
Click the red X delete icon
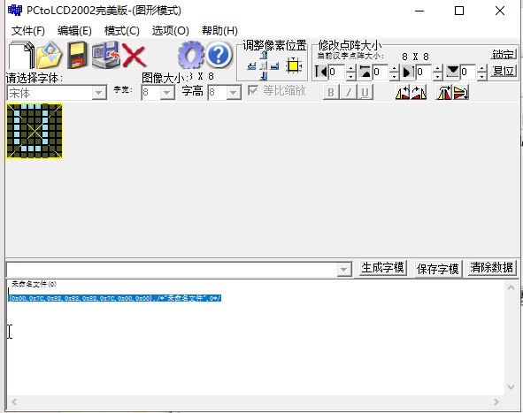[134, 56]
